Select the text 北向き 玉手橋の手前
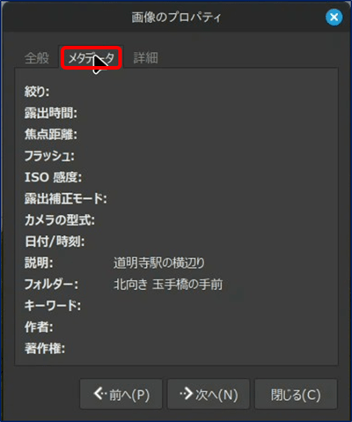Viewport: 352px width, 422px height. (168, 285)
